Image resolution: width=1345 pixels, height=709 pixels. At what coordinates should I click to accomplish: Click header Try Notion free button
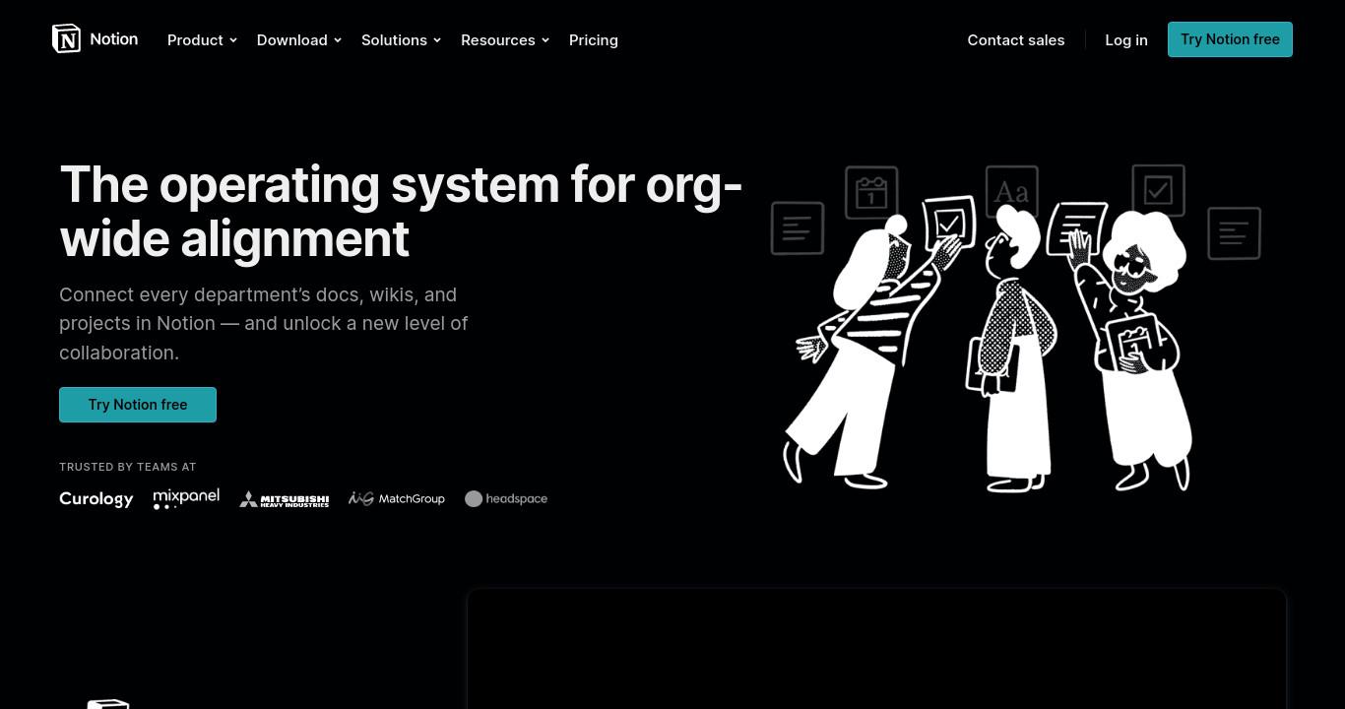point(1230,39)
